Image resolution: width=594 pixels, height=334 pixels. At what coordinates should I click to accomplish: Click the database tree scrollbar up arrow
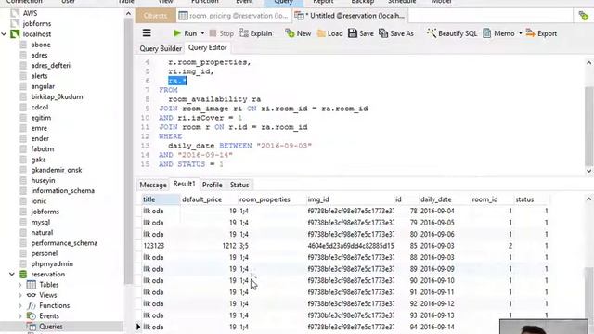pos(128,14)
